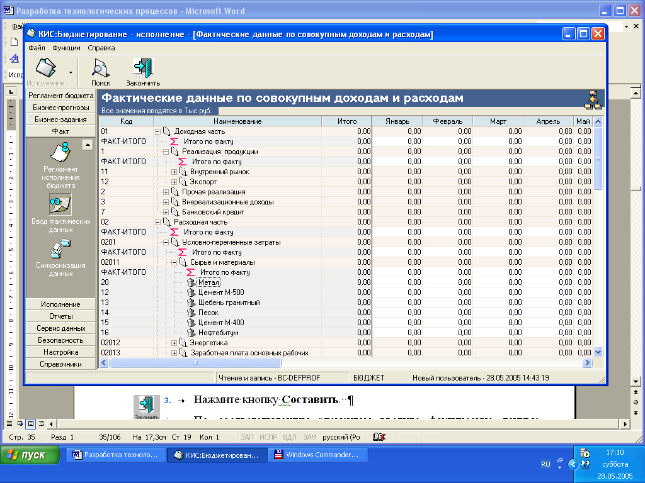Click the Песок bucket icon
Viewport: 645px width, 483px height.
[x=191, y=313]
